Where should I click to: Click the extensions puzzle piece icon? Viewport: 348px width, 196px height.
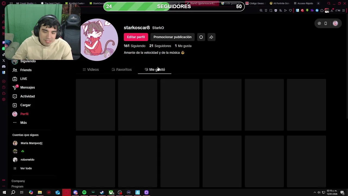pos(322,10)
